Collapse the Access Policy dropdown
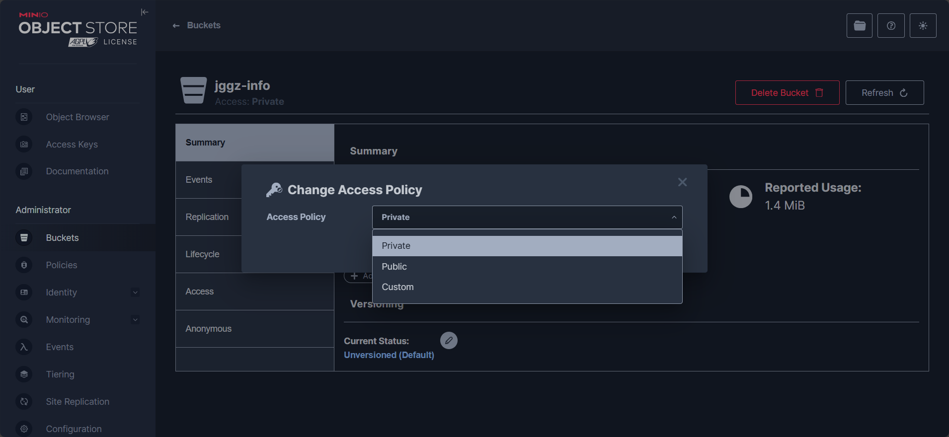This screenshot has width=949, height=437. (x=674, y=218)
